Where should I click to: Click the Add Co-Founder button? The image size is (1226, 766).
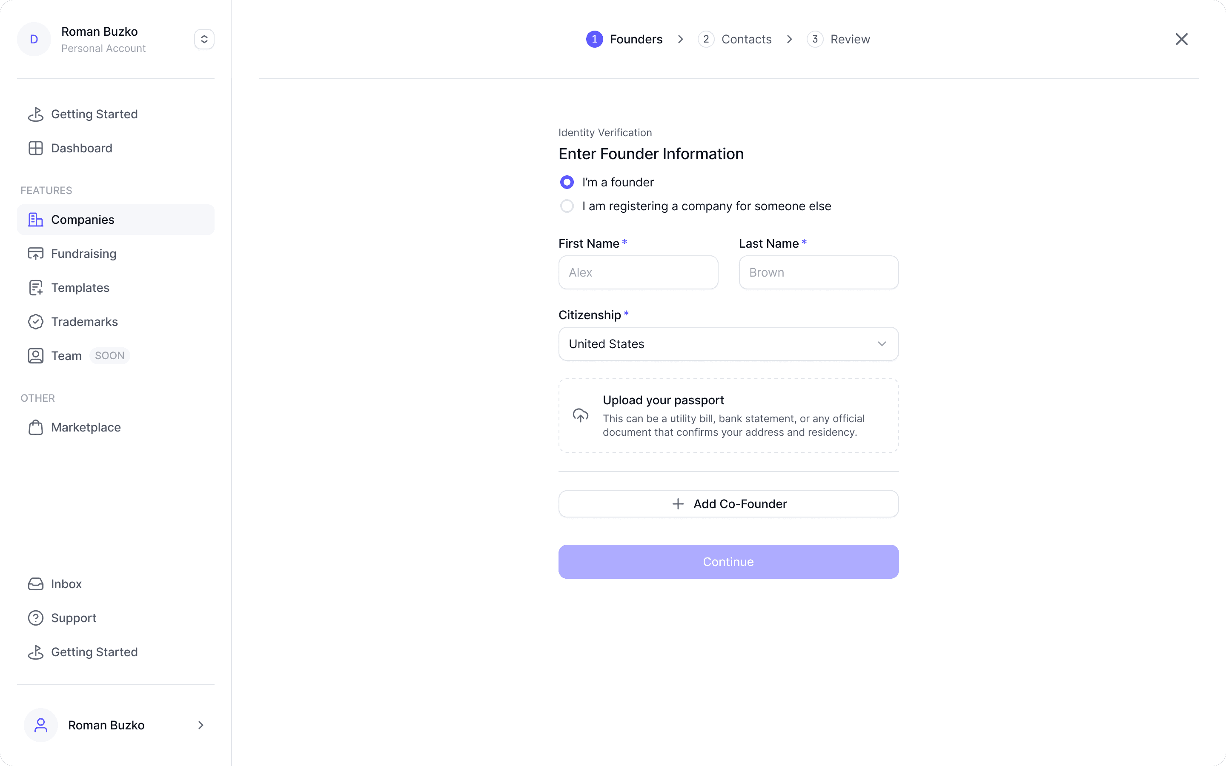(728, 503)
